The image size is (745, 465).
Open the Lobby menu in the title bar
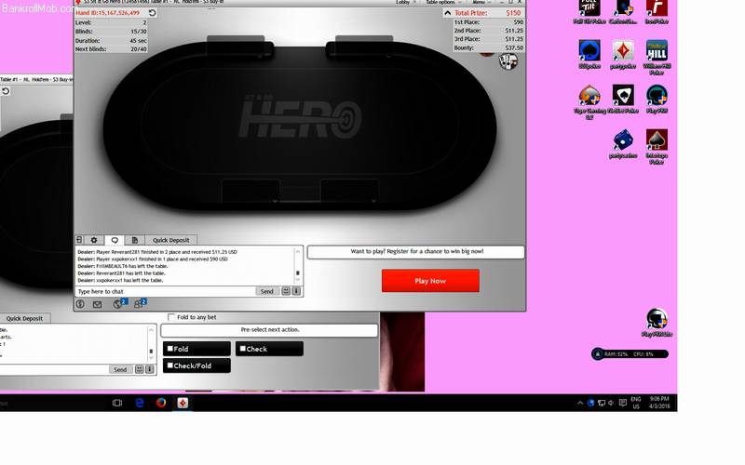coord(403,3)
